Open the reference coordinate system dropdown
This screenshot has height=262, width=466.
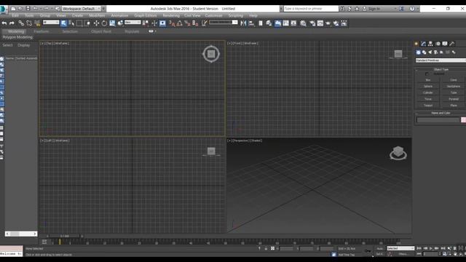coord(133,23)
